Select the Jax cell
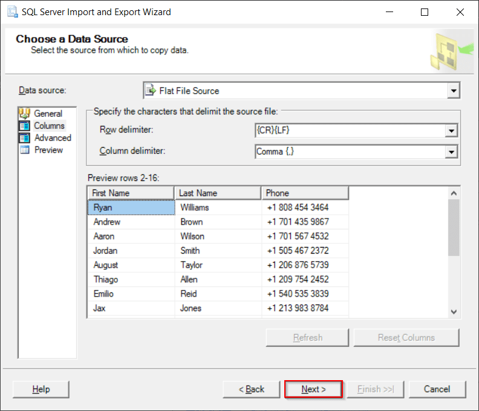The width and height of the screenshot is (479, 411). tap(131, 308)
